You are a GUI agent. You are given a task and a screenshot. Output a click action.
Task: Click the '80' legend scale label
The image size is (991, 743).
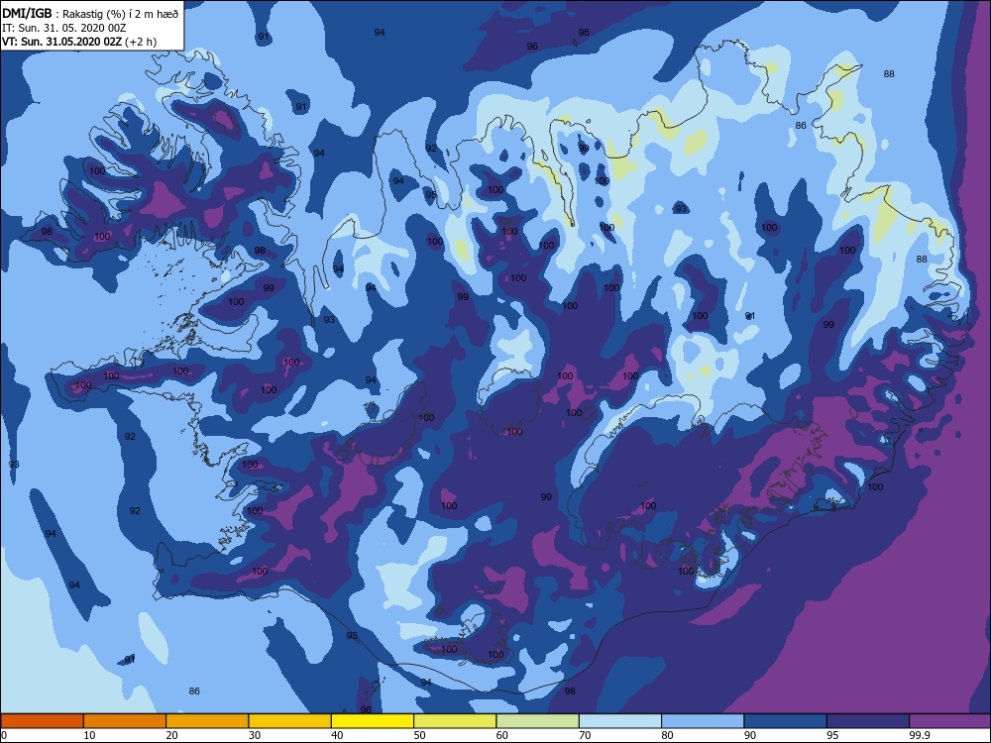[x=667, y=735]
